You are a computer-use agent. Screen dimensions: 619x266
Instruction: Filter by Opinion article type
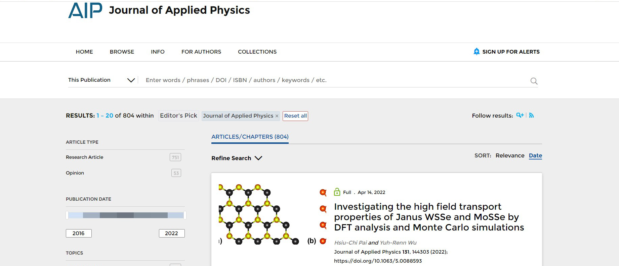coord(75,173)
